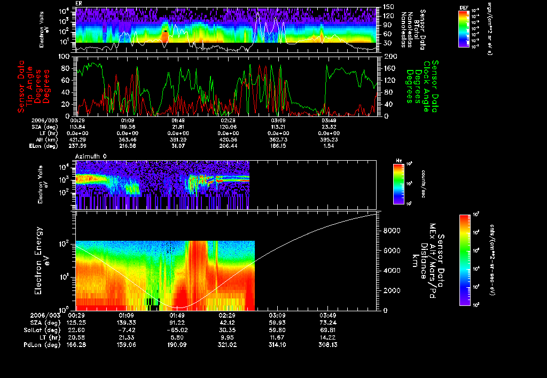The image size is (547, 378).
Task: Click the 'ELon (deg)' row label
Action: pos(44,146)
